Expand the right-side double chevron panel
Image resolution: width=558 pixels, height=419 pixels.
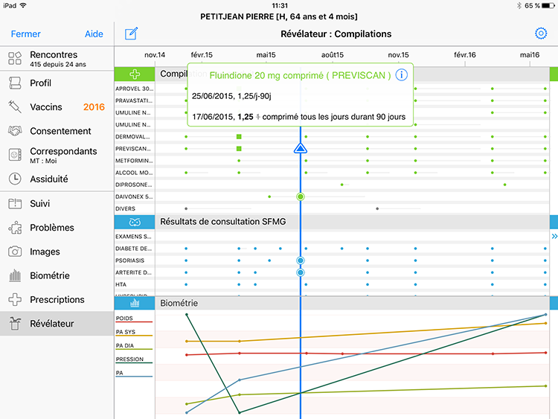[x=554, y=237]
